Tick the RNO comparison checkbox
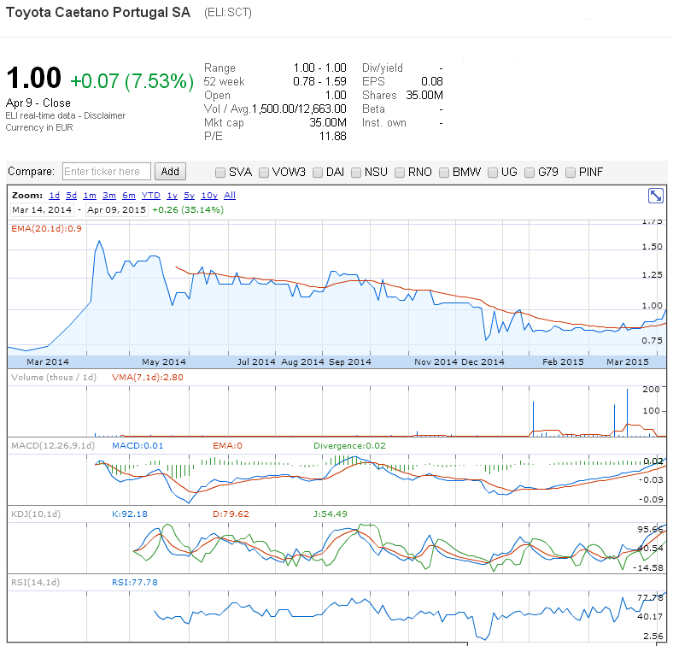Image resolution: width=673 pixels, height=646 pixels. click(x=400, y=173)
